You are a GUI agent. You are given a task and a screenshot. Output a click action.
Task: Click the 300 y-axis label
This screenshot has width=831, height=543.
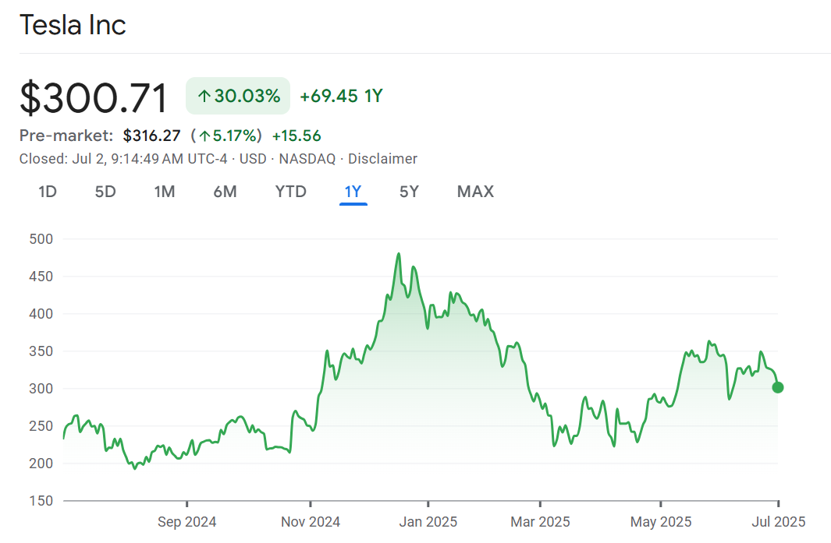[x=41, y=389]
